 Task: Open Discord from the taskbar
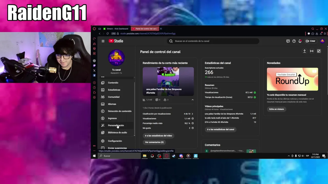pos(181,156)
